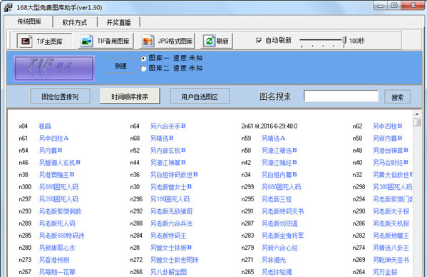Open the 另中四柱A link
The width and height of the screenshot is (427, 277).
pos(53,138)
